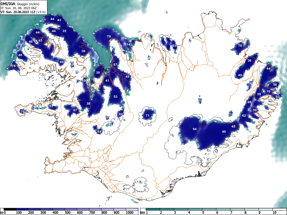Screen dimensions: 287x215
Task: Click the 63 value on the northern coast
Action: click(x=174, y=46)
